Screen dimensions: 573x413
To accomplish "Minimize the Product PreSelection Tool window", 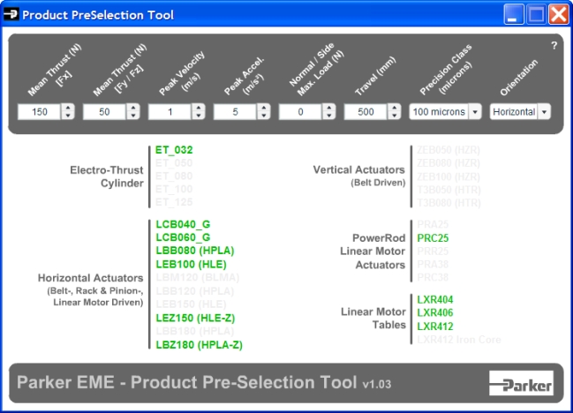I will (x=513, y=15).
